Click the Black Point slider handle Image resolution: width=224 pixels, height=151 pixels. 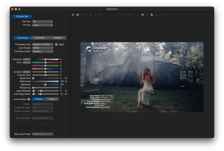pos(33,78)
